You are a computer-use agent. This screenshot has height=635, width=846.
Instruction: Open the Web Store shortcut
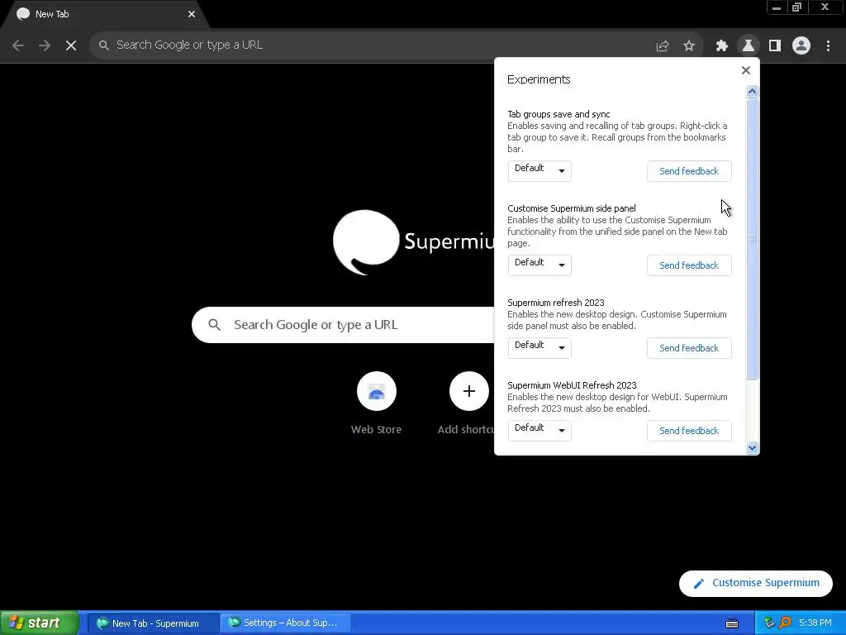[376, 403]
